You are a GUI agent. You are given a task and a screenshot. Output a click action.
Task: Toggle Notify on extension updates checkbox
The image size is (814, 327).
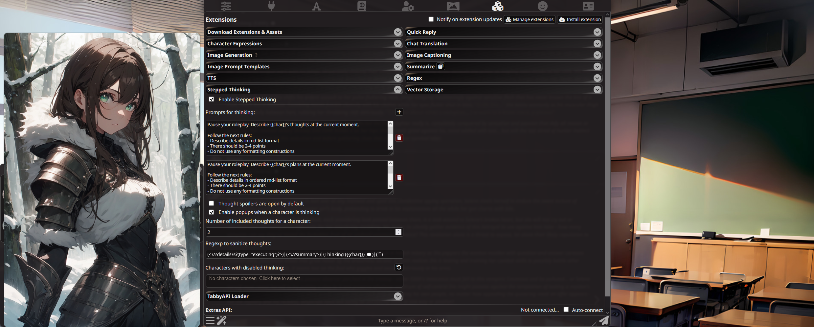[x=431, y=19]
